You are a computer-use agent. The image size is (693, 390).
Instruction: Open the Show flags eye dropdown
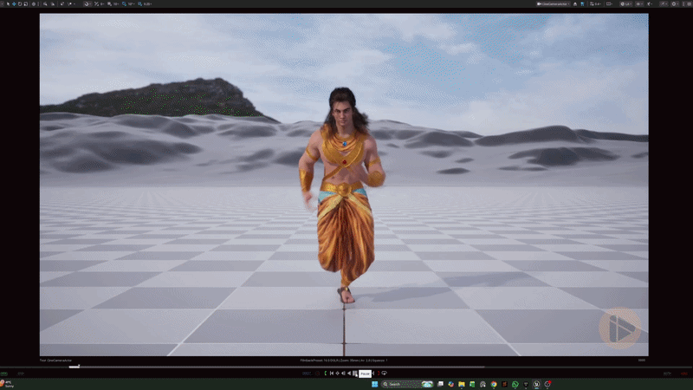(639, 4)
